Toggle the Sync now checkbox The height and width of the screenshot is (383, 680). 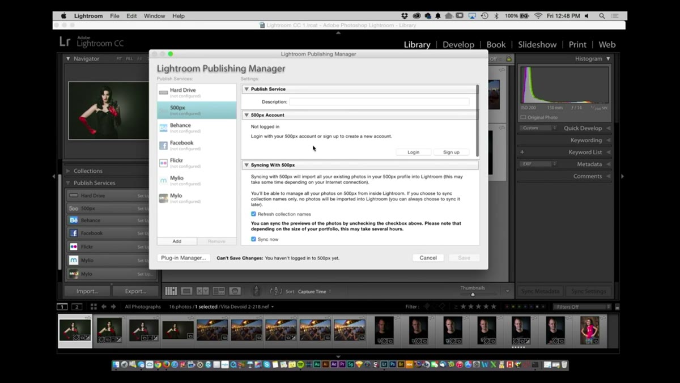[x=253, y=239]
